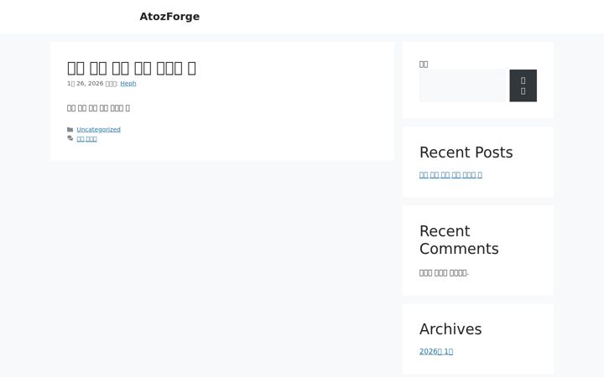604x377 pixels.
Task: Click the dark search submit button
Action: (523, 85)
